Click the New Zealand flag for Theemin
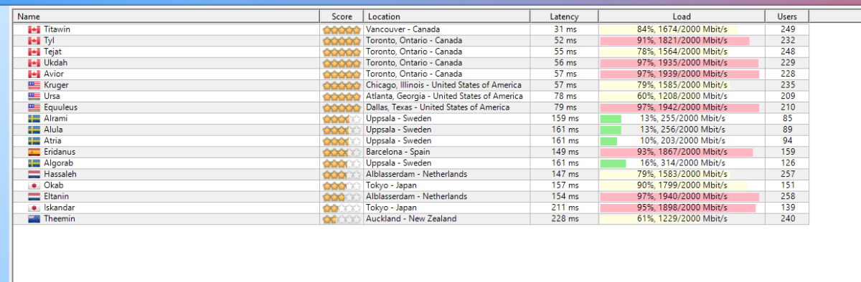The image size is (861, 282). point(34,219)
